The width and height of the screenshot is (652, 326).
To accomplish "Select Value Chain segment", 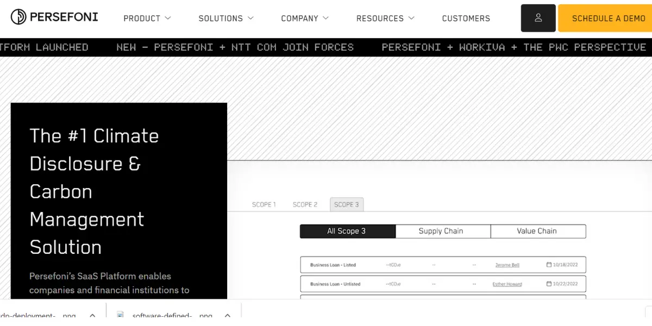I will click(x=538, y=231).
